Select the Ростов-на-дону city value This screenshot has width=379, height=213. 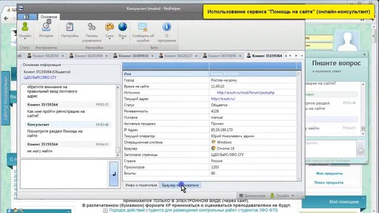224,80
